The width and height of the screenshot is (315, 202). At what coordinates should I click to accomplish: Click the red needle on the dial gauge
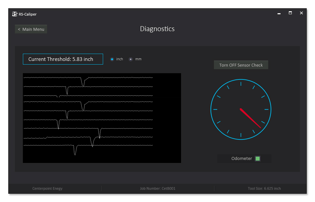(250, 118)
